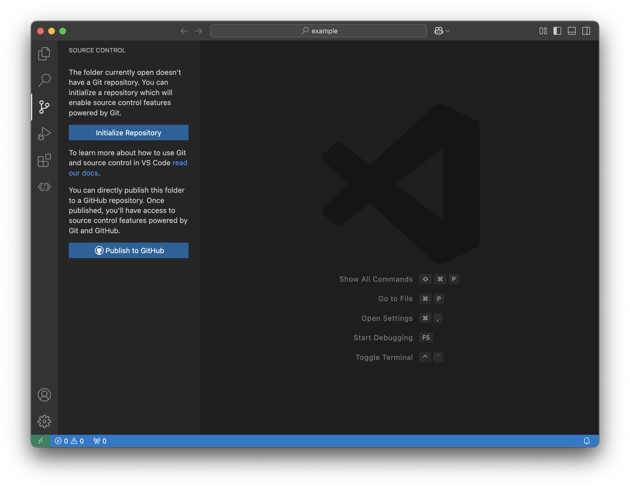Open the Accounts menu
The width and height of the screenshot is (630, 488).
coord(44,395)
